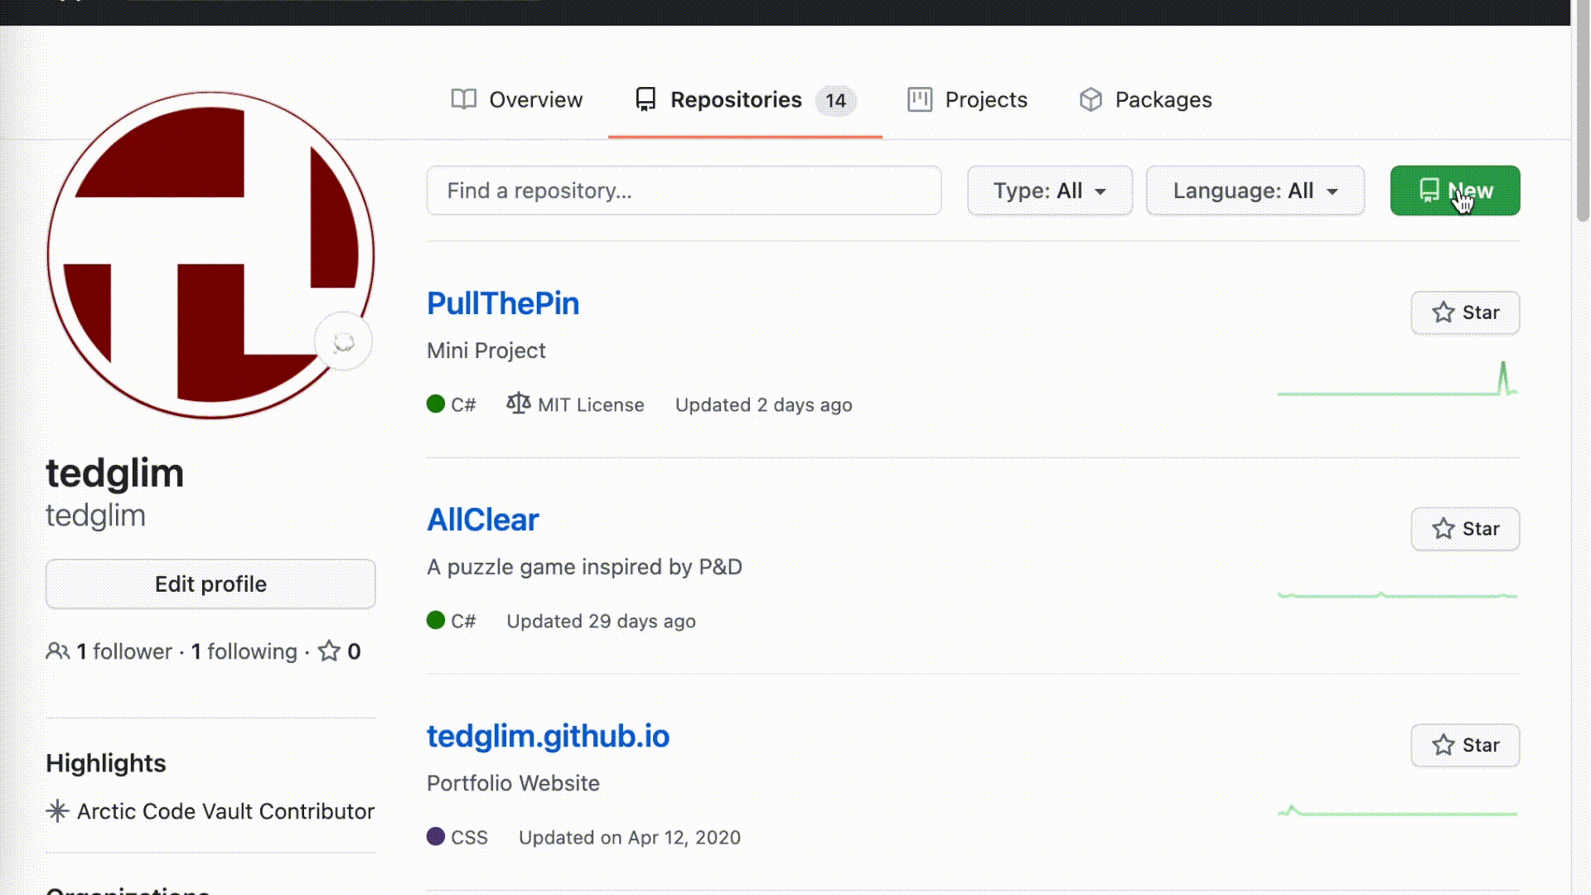This screenshot has height=895, width=1591.
Task: Set status using the smiley icon on avatar
Action: point(343,342)
